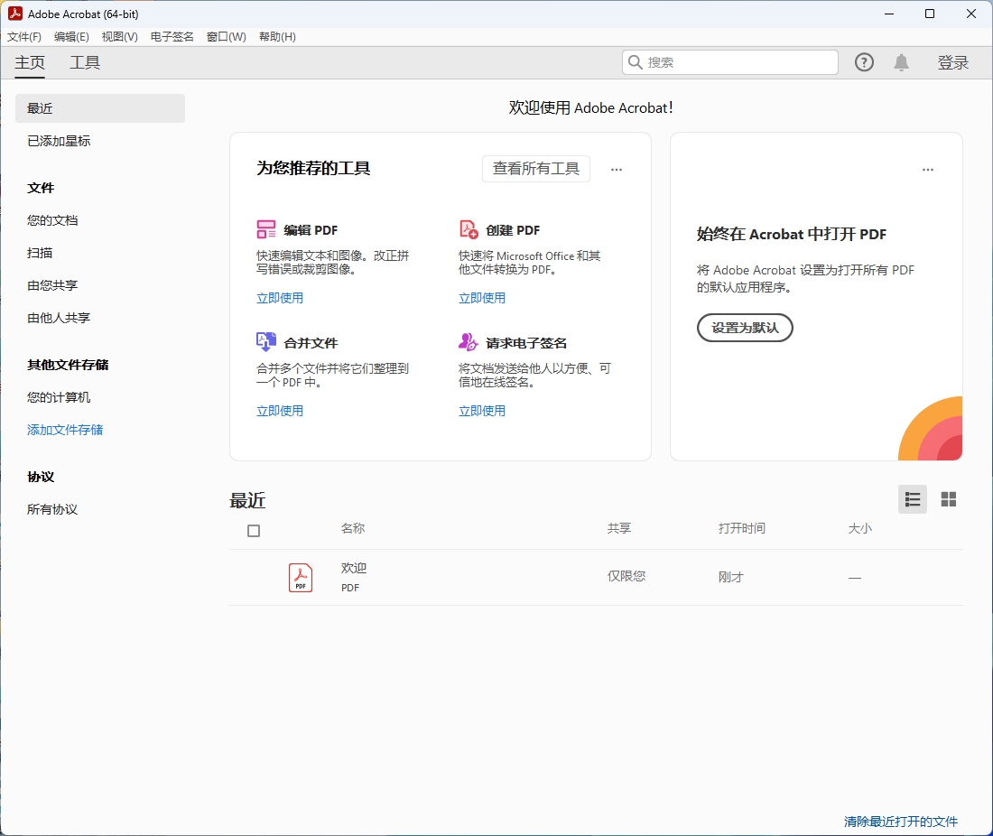Click the help question mark icon
Image resolution: width=993 pixels, height=836 pixels.
click(x=864, y=62)
